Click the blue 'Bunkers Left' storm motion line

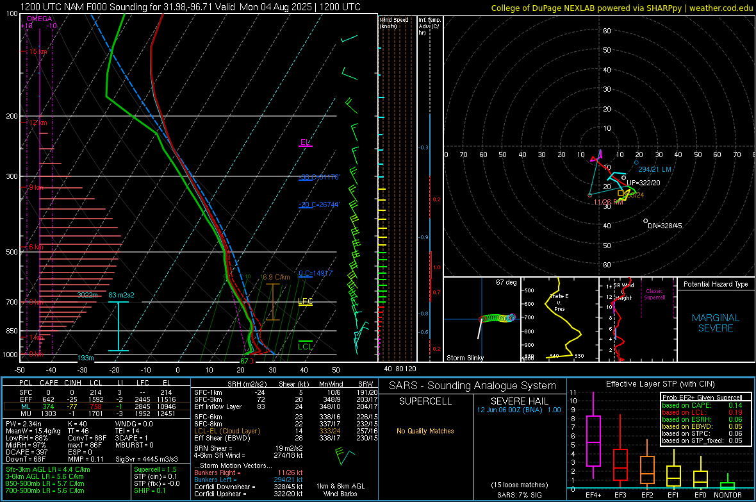[x=249, y=480]
